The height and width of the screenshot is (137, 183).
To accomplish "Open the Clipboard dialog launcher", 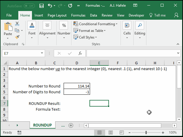I will click(x=23, y=44).
